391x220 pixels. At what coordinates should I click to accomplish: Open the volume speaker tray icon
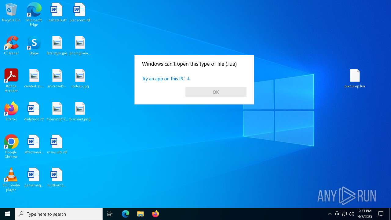352,214
